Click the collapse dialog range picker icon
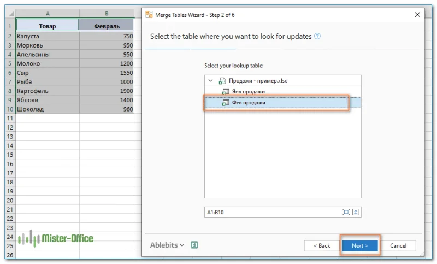437x264 pixels. coord(355,212)
